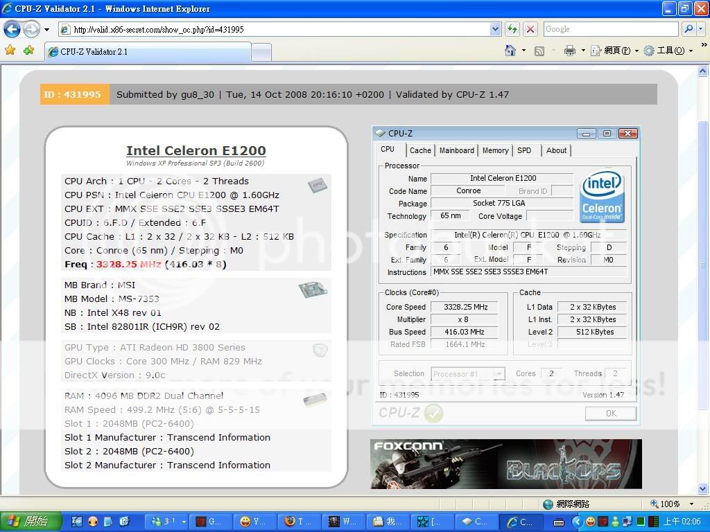Open the search provider options dropdown
Viewport: 710px width, 532px height.
[700, 29]
